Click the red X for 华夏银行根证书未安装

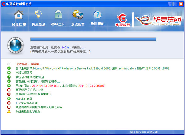(9, 90)
